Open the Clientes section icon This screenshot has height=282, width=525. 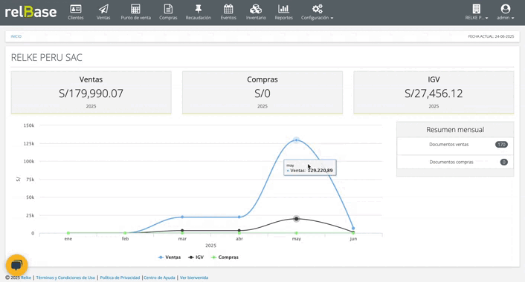76,9
